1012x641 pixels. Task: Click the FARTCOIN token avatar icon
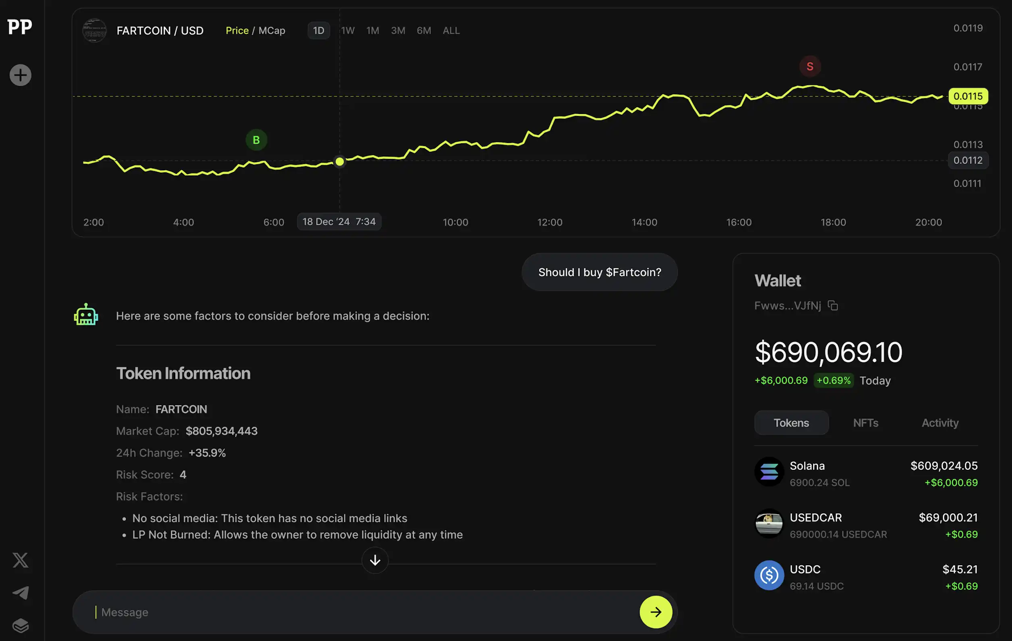[94, 31]
